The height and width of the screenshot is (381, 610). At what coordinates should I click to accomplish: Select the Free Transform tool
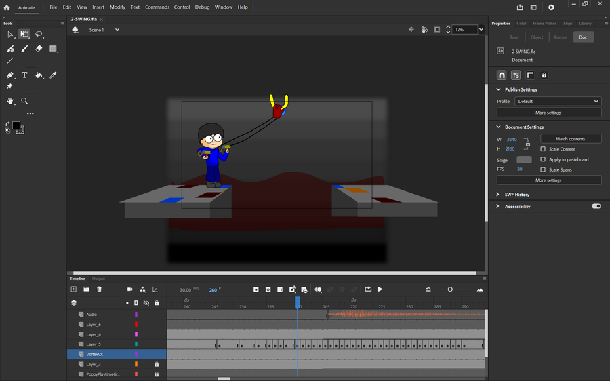(24, 35)
